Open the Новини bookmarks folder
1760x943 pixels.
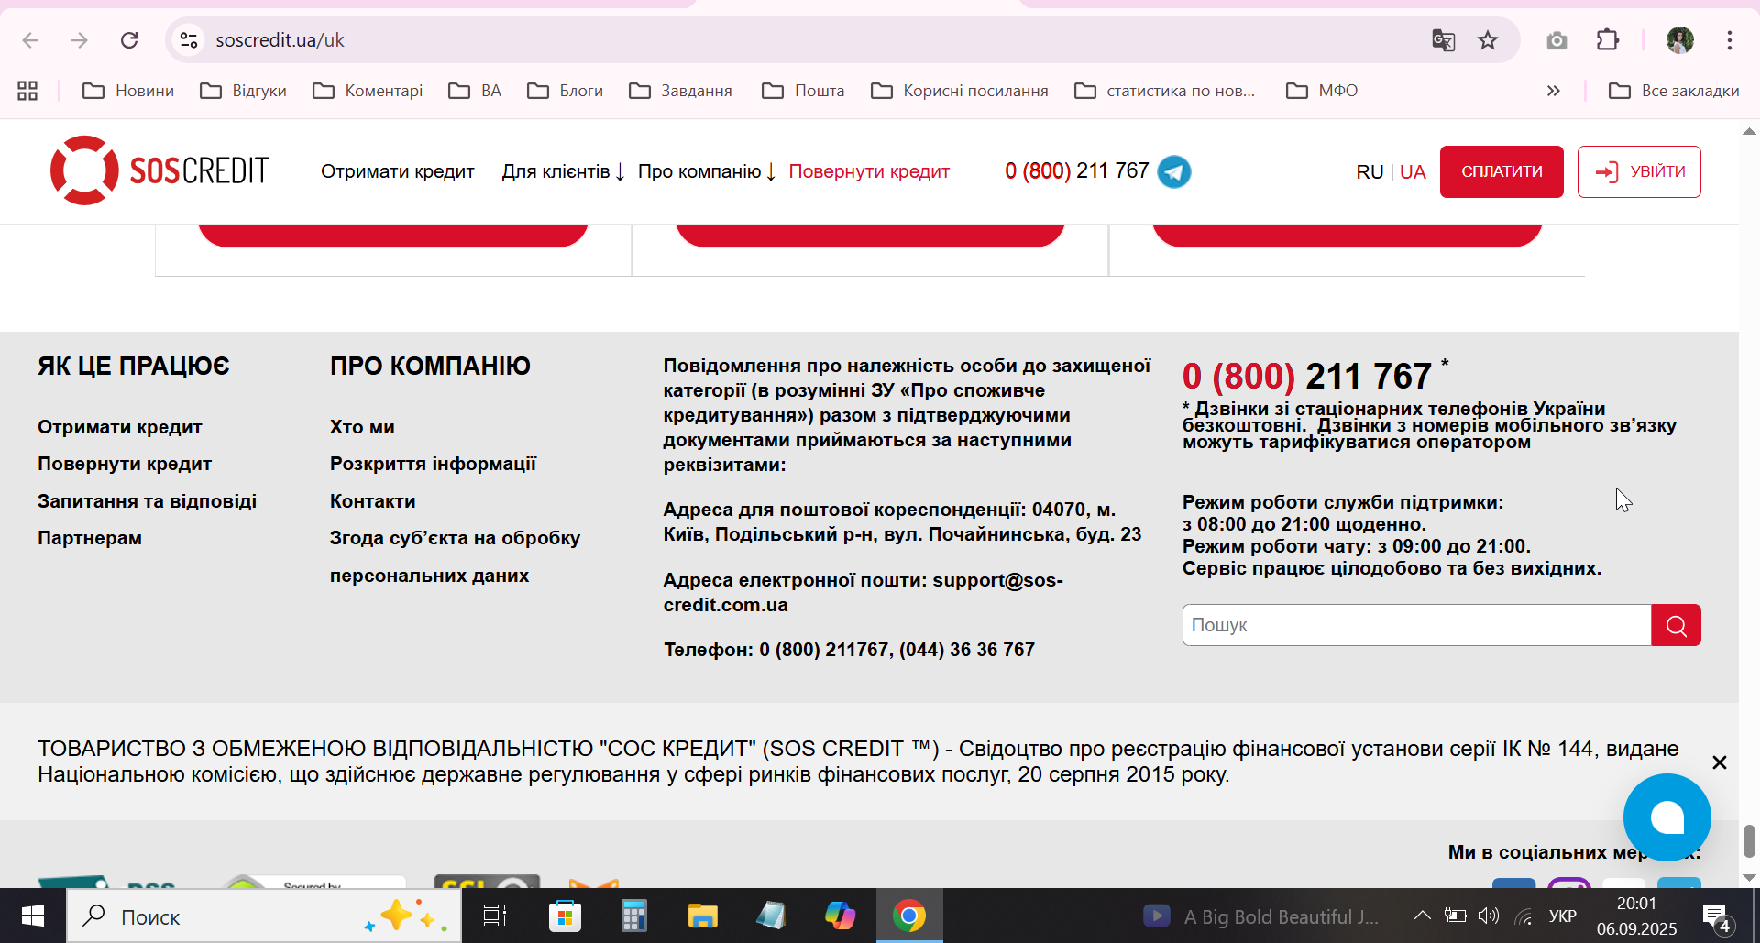tap(128, 91)
